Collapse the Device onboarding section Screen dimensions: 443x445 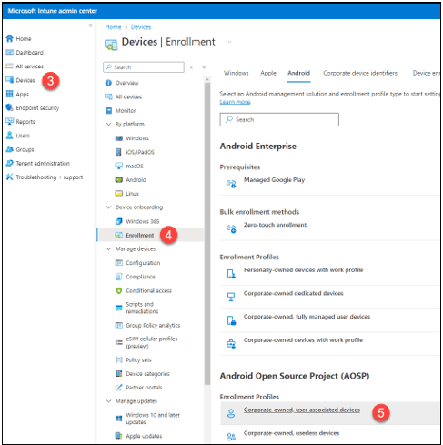(x=108, y=207)
